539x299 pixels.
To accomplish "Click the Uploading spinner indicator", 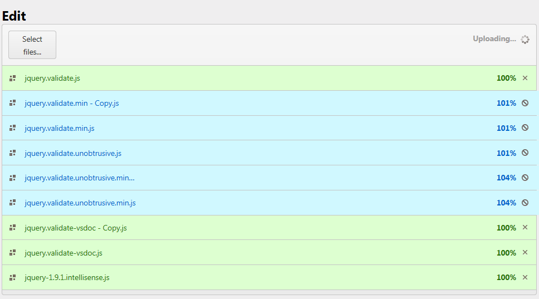I will pos(525,40).
